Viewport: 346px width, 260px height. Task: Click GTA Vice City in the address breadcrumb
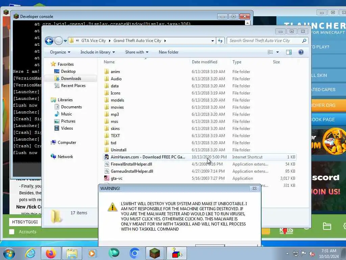94,41
